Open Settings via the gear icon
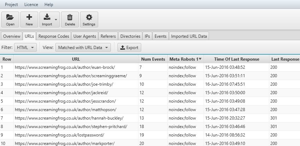Screen dimensions: 300x146 tap(89, 19)
